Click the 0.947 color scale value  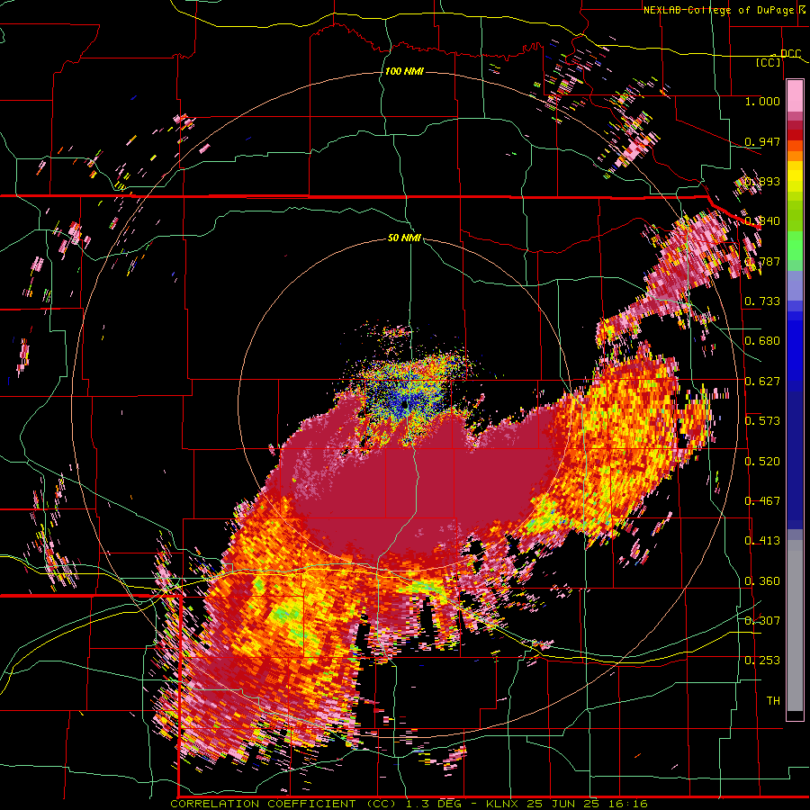tap(762, 141)
